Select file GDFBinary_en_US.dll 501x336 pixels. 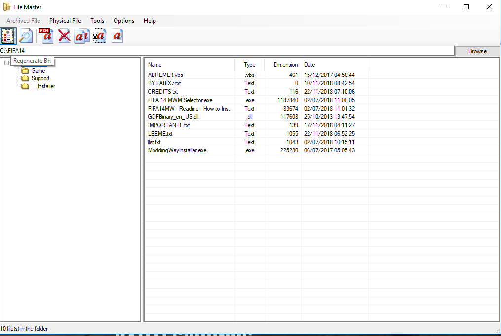[x=173, y=117]
